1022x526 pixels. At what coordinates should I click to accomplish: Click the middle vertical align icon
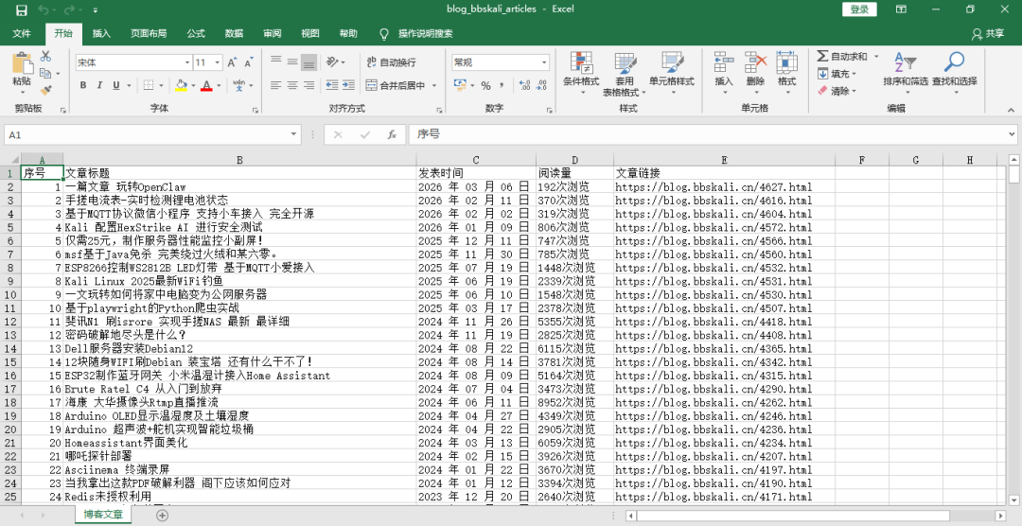click(x=292, y=61)
